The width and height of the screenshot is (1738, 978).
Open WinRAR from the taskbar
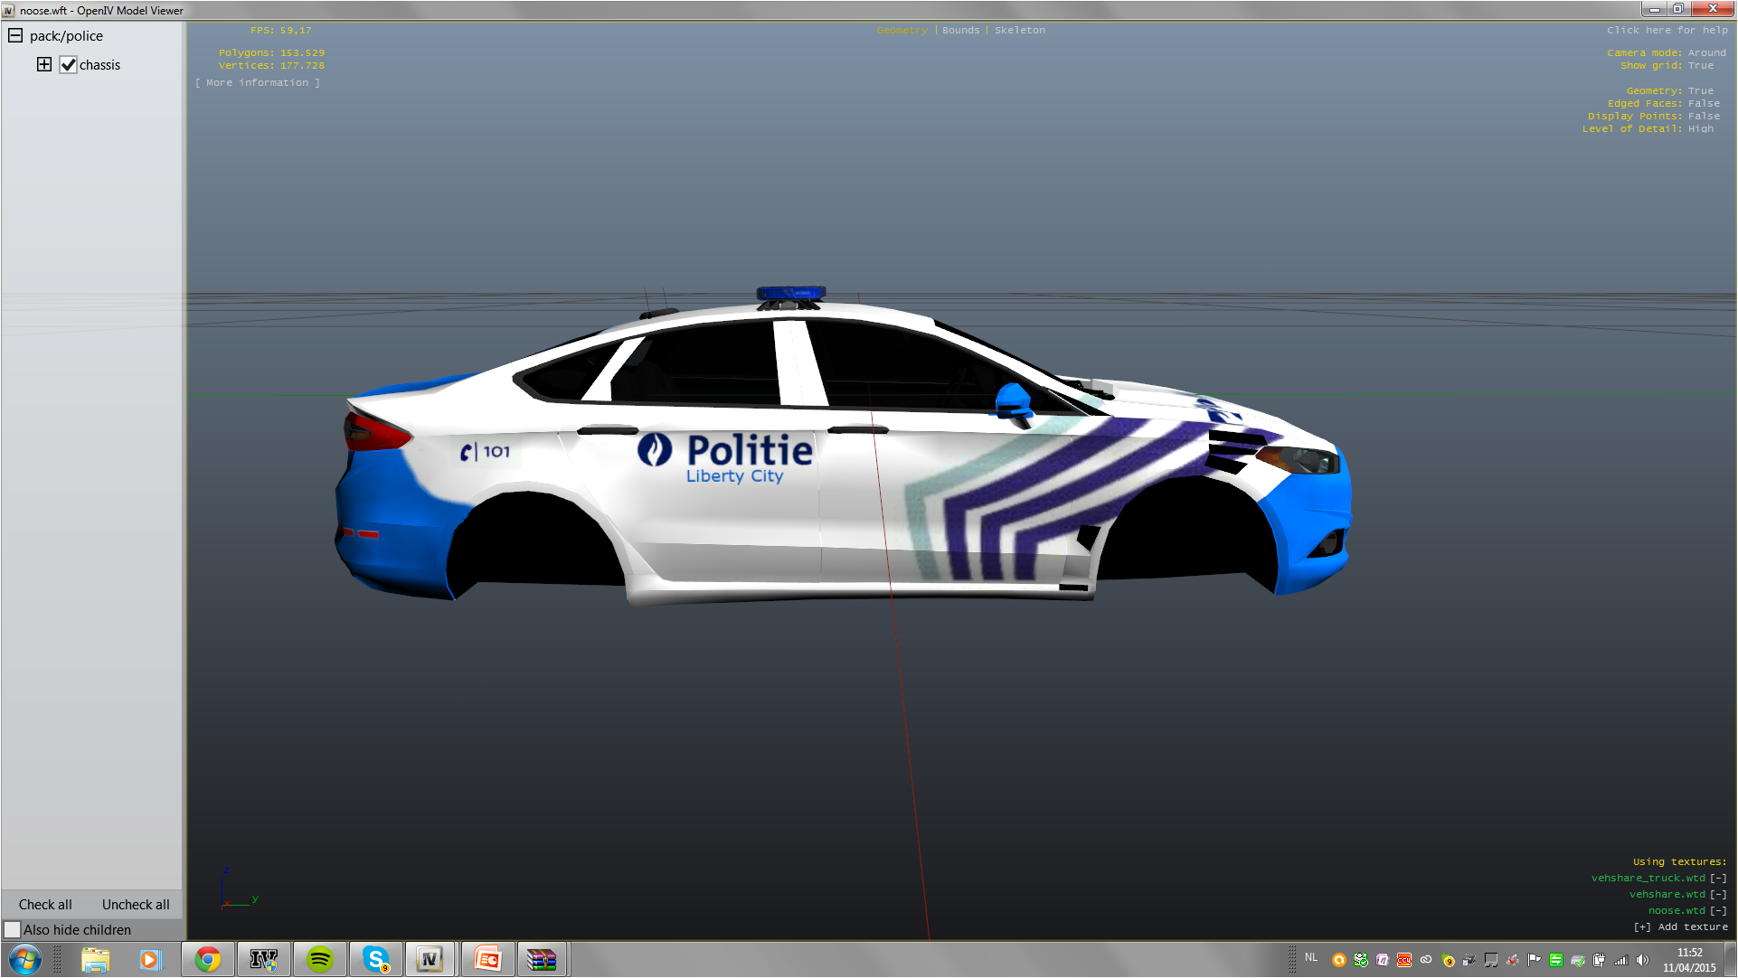[542, 960]
